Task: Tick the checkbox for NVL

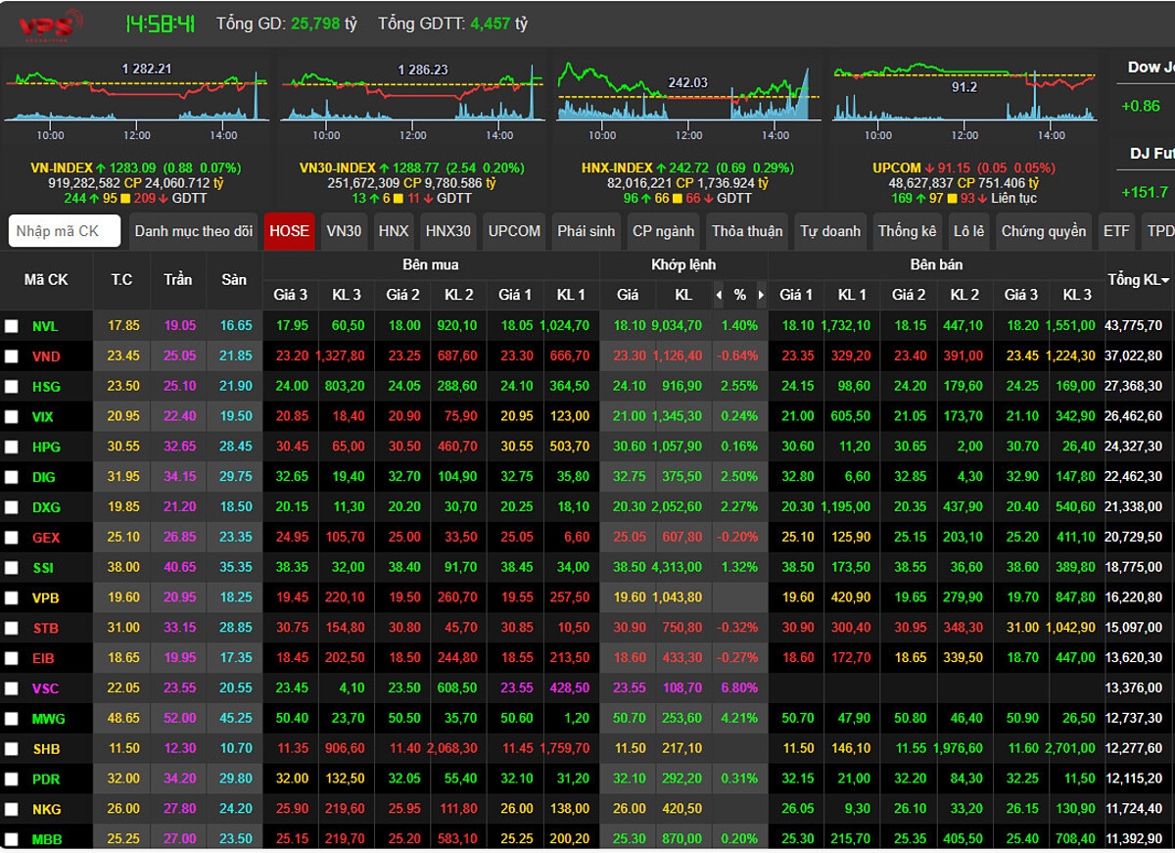Action: [12, 326]
